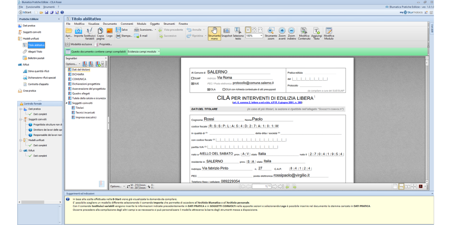
Task: Tick the CILA con richiesta contestuale checkbox
Action: [x=224, y=90]
